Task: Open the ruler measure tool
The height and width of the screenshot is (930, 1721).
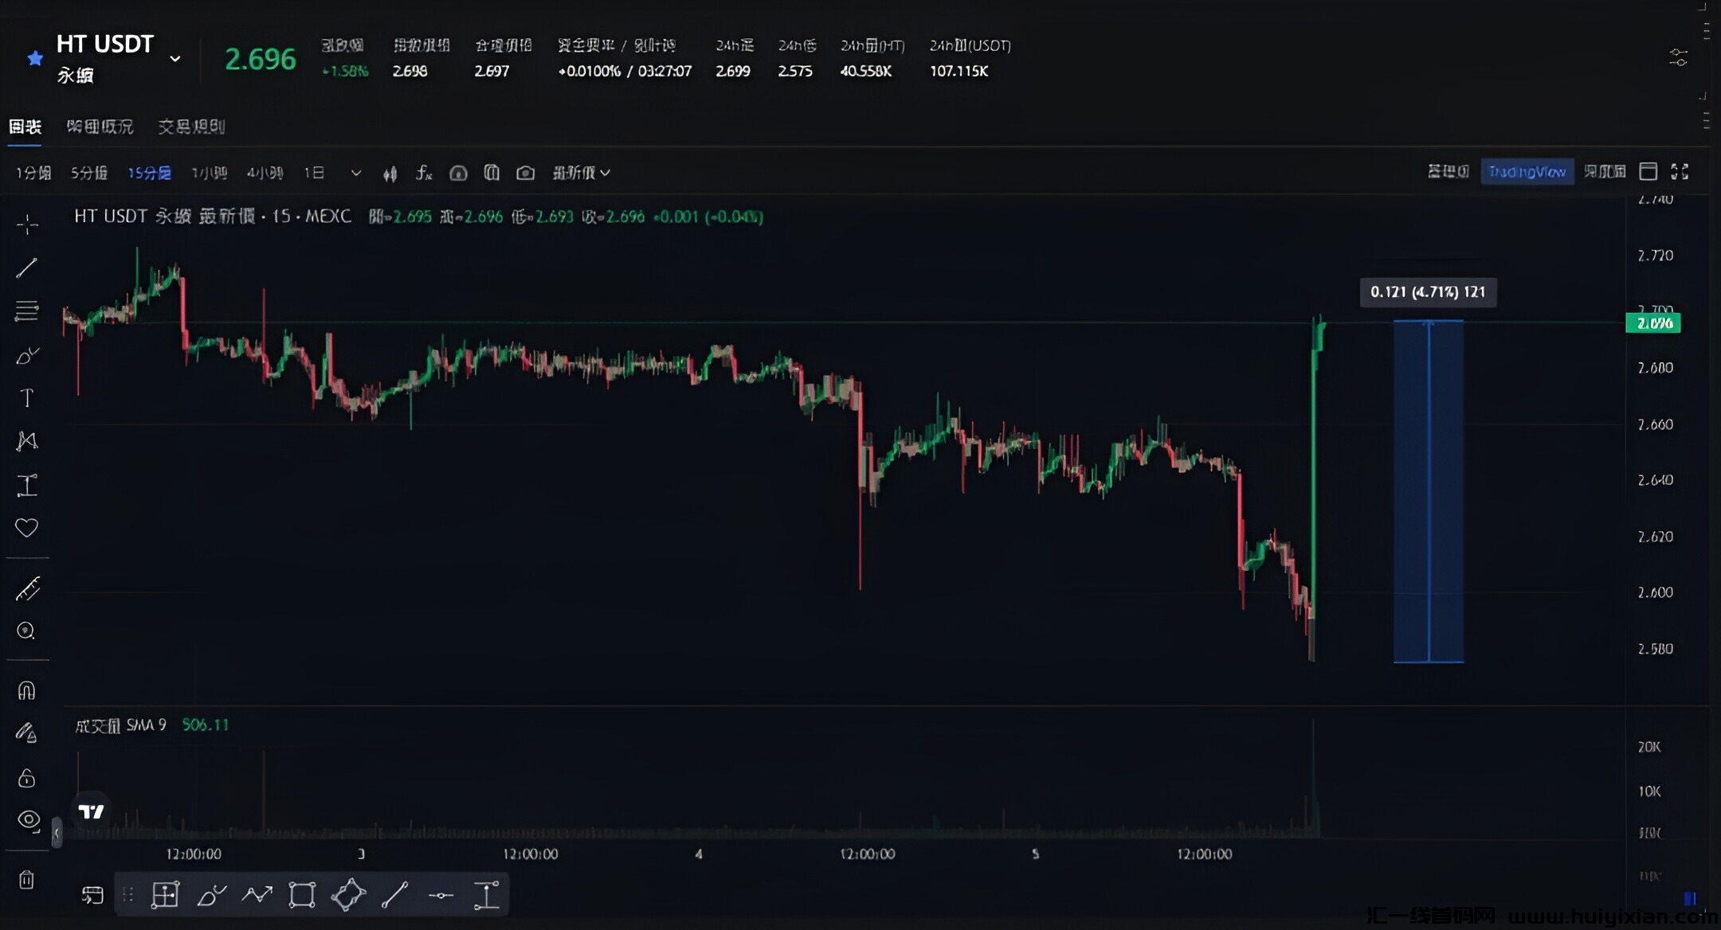Action: (27, 589)
